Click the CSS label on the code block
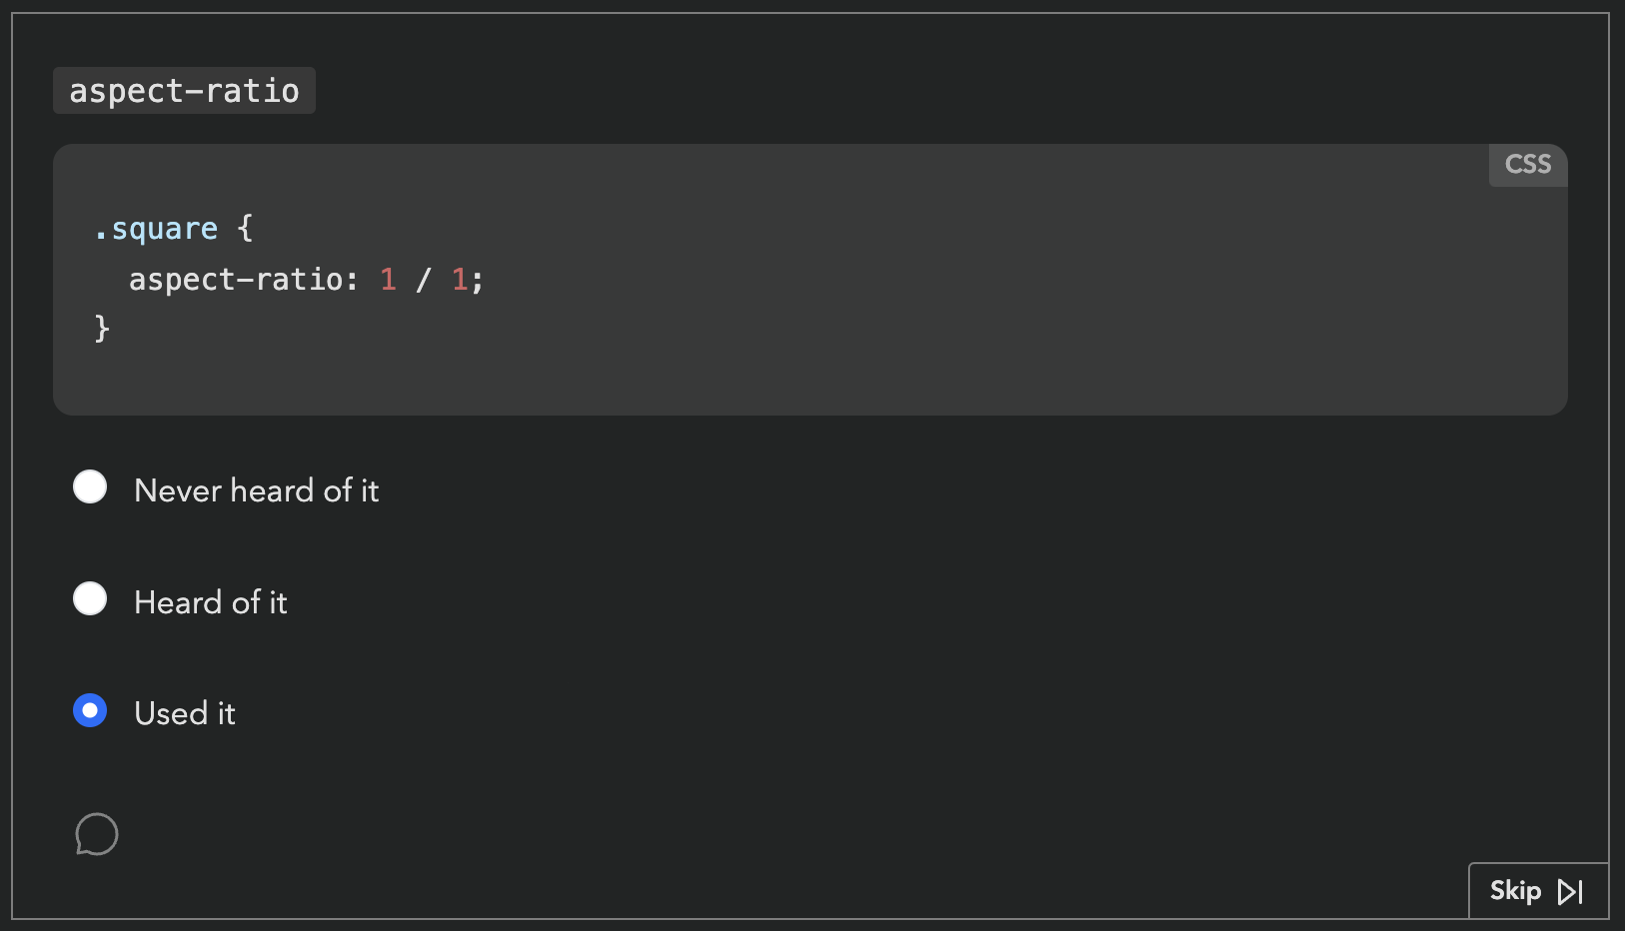This screenshot has width=1625, height=931. pos(1527,165)
